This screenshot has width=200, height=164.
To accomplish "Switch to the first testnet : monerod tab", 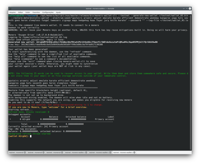I will click(x=16, y=153).
